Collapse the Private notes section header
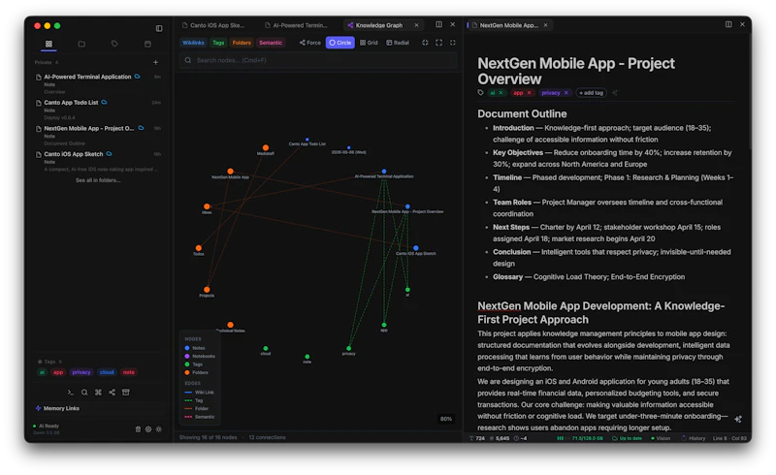 (47, 62)
